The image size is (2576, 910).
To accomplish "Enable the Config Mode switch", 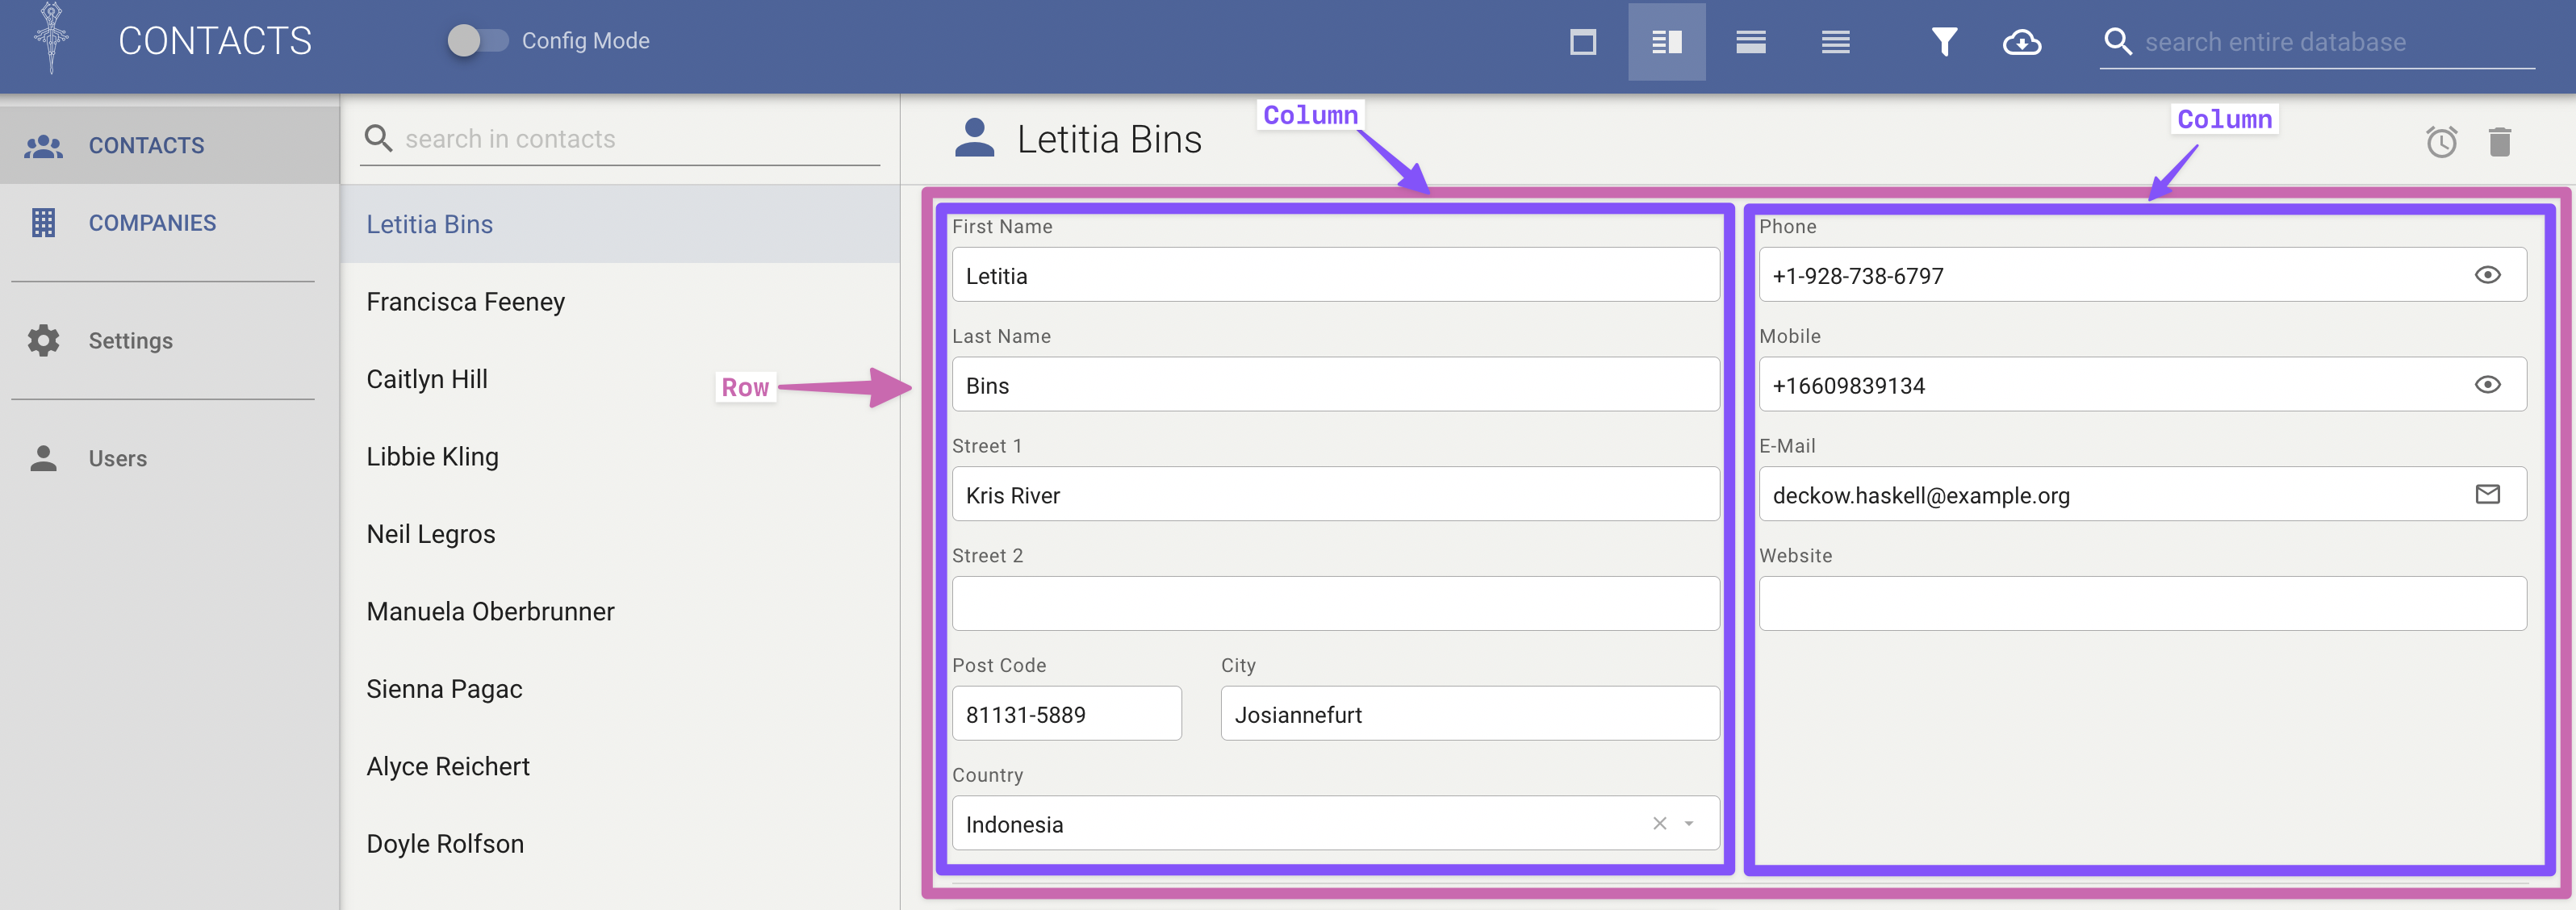I will [478, 41].
